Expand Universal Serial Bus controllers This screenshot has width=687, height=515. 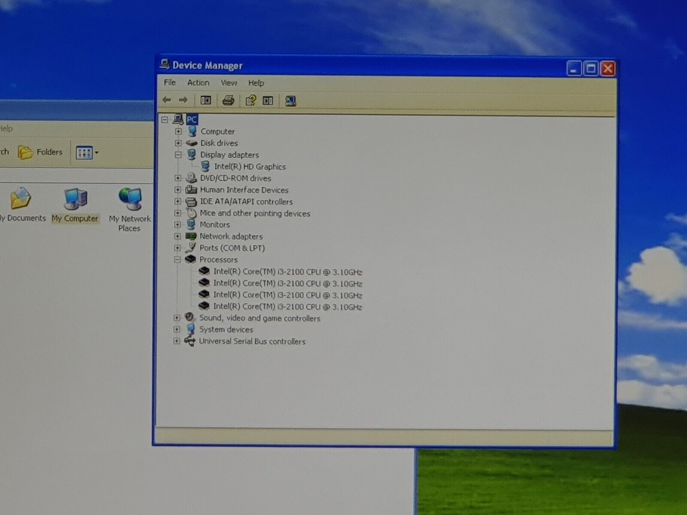pyautogui.click(x=176, y=341)
